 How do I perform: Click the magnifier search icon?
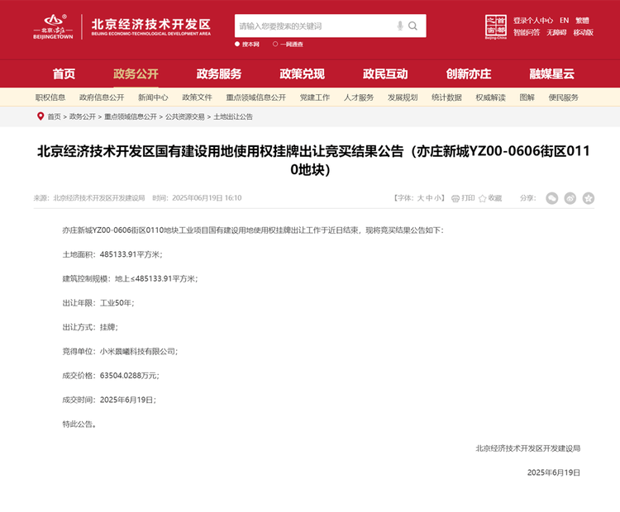(x=413, y=26)
